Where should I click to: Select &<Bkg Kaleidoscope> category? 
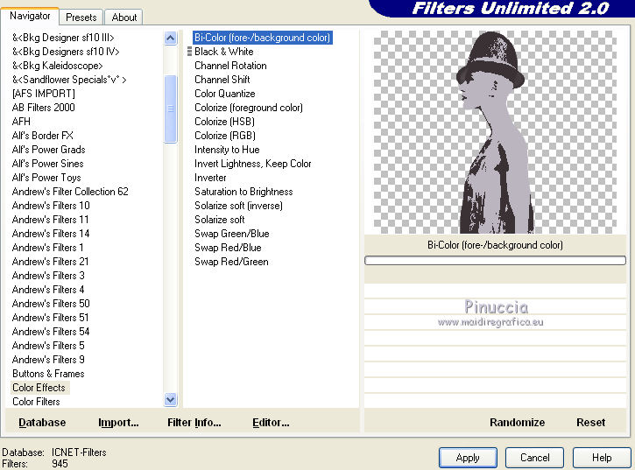pyautogui.click(x=58, y=66)
